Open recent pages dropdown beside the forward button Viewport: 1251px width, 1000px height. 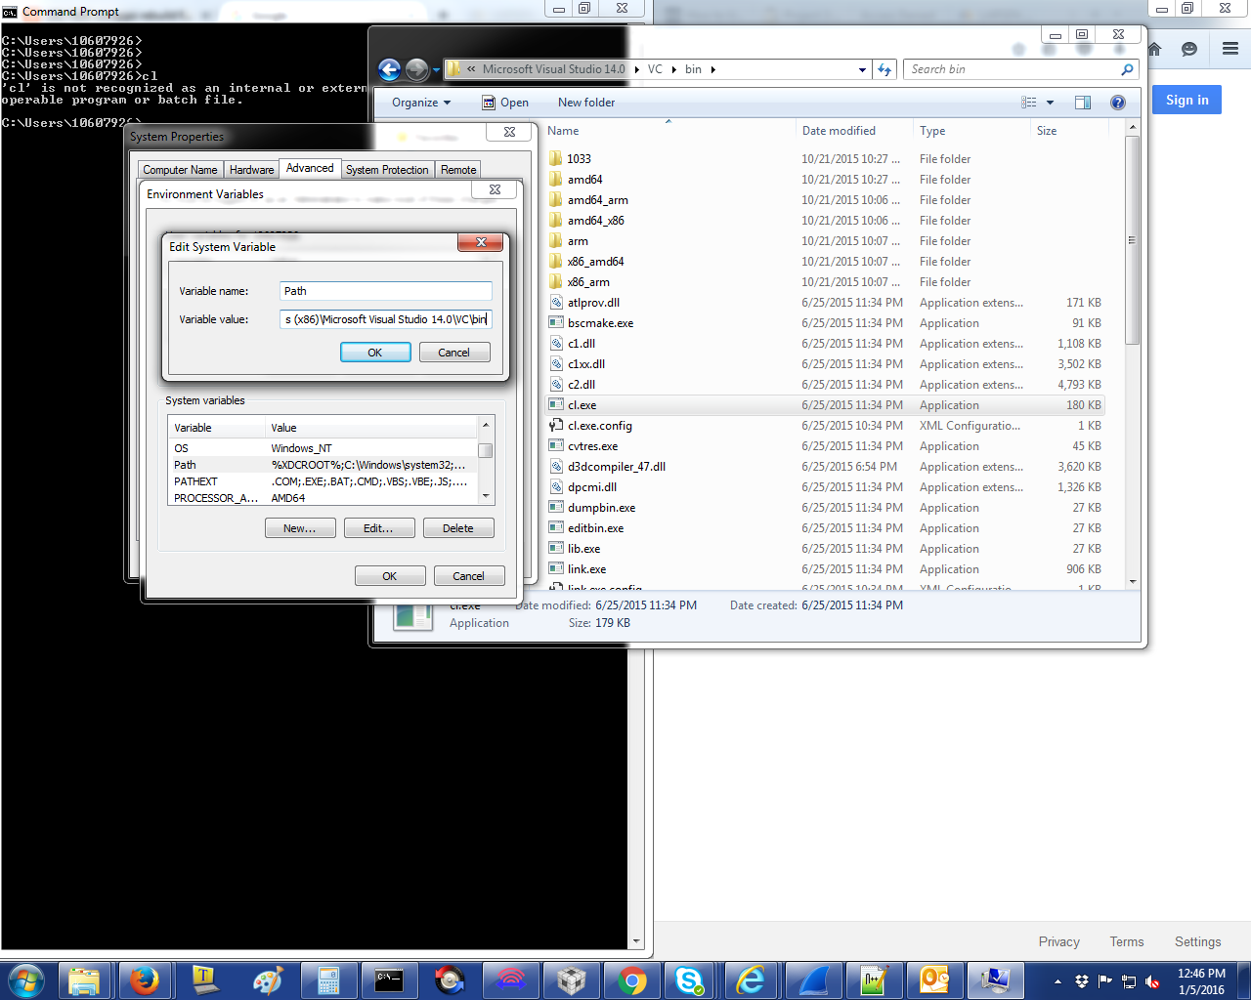point(436,70)
